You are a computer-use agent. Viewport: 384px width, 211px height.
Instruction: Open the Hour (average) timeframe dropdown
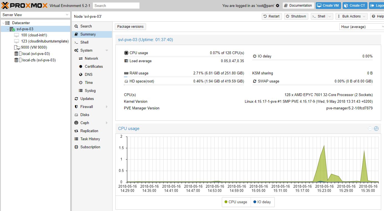click(x=361, y=27)
